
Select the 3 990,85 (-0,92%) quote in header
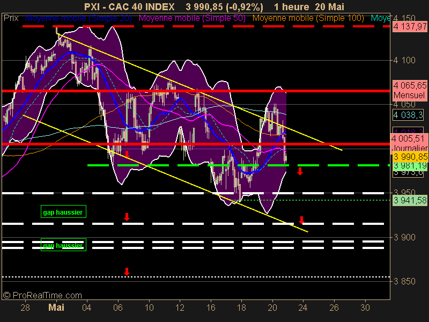(x=224, y=7)
